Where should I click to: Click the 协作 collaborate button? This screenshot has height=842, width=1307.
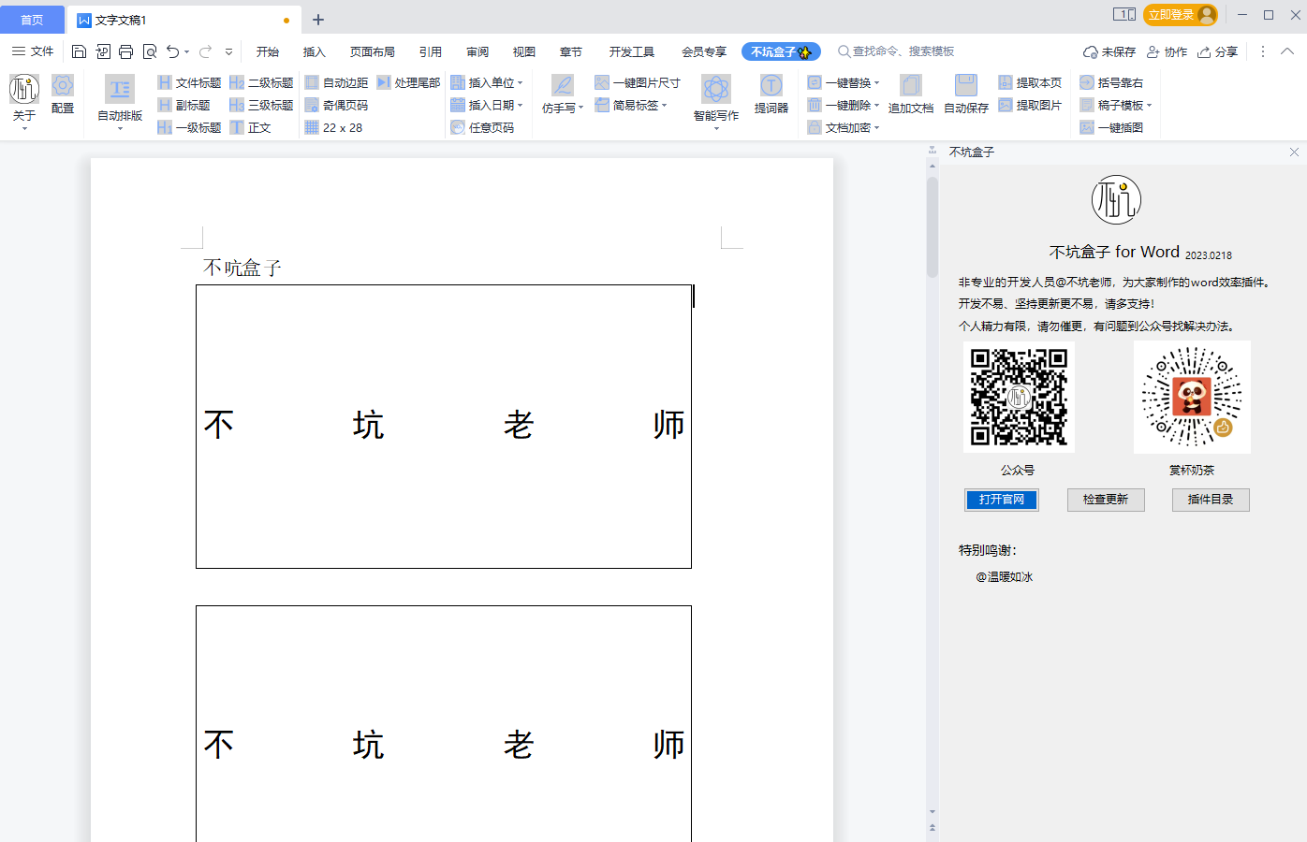click(x=1167, y=51)
